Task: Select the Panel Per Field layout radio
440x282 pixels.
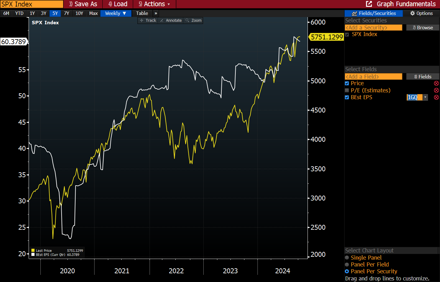Action: (x=347, y=264)
